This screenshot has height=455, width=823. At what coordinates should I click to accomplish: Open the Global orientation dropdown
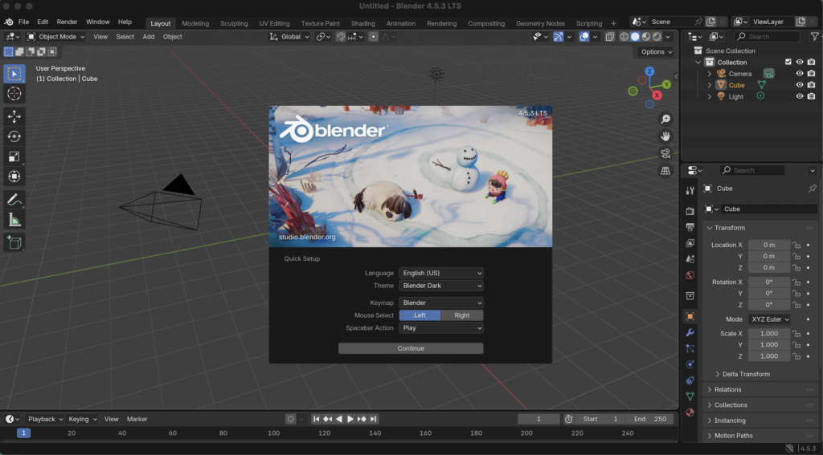coord(289,37)
